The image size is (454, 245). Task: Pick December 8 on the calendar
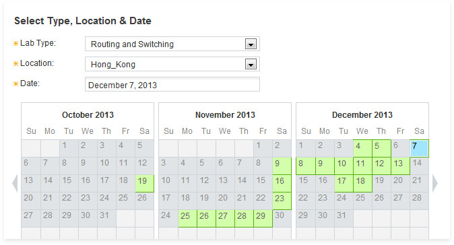(306, 166)
